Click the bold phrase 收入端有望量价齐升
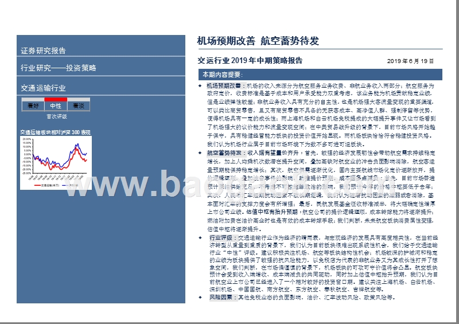This screenshot has width=459, height=324. coord(273,153)
